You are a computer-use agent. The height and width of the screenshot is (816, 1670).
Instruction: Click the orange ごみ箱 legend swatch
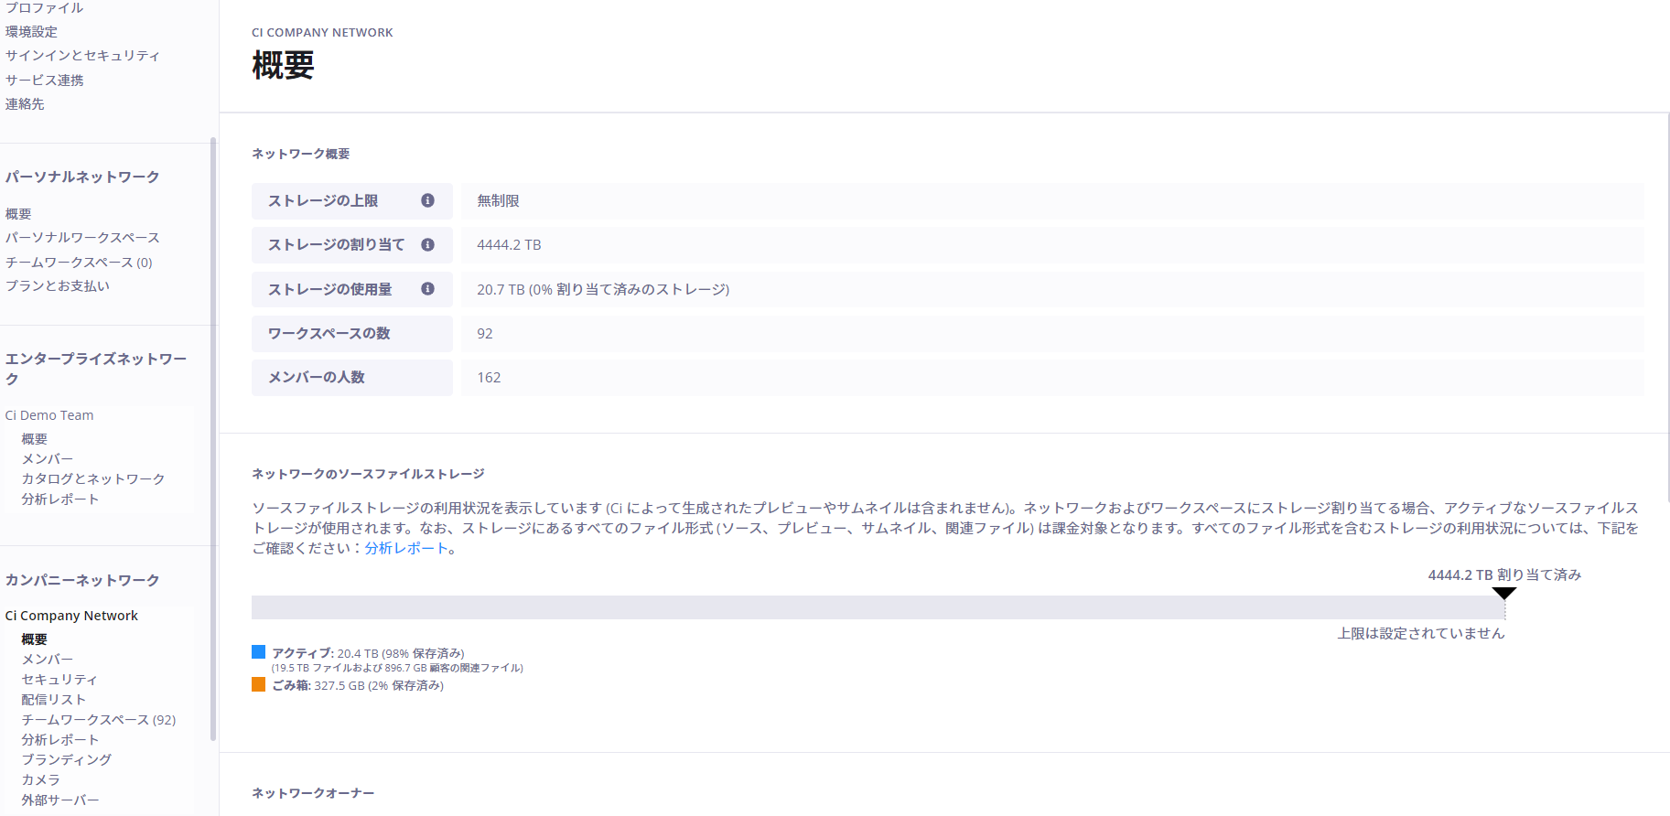click(x=258, y=684)
